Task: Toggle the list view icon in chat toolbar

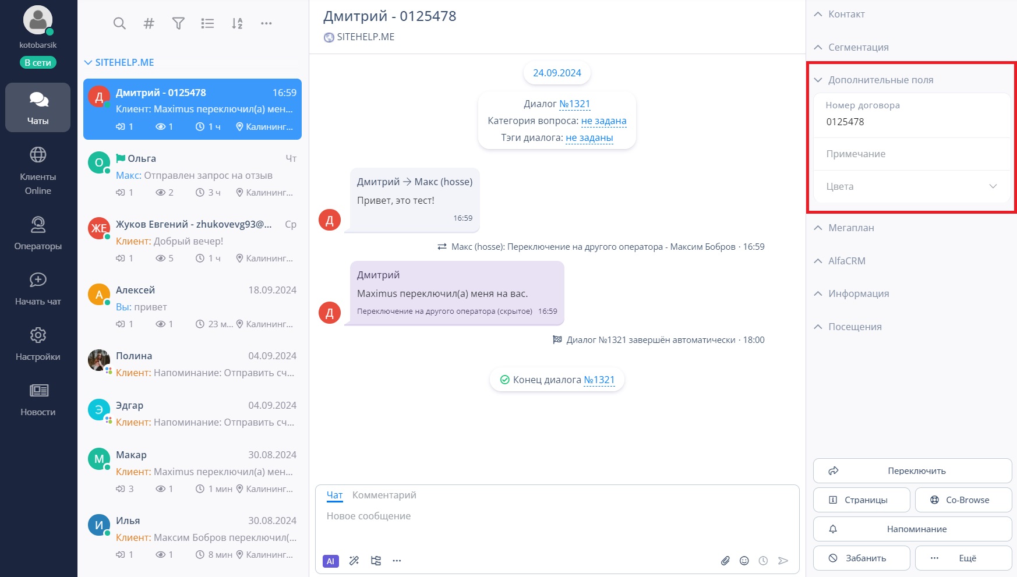Action: coord(207,23)
